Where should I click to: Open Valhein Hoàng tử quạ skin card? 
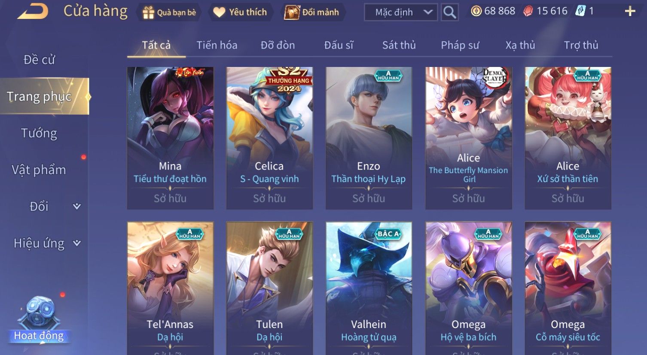tap(369, 288)
